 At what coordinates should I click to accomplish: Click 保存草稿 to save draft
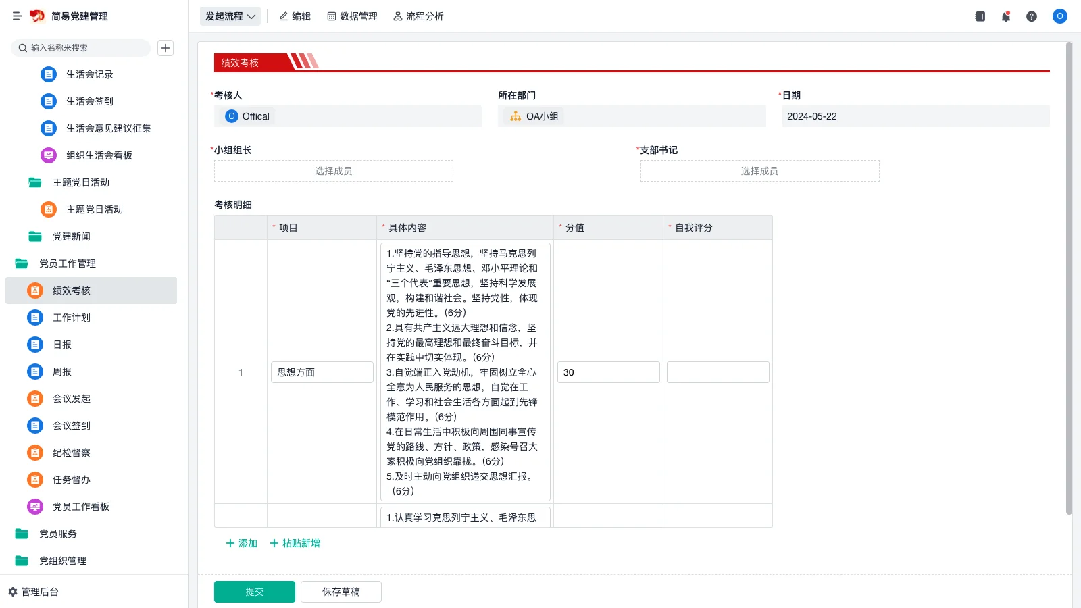pyautogui.click(x=341, y=591)
